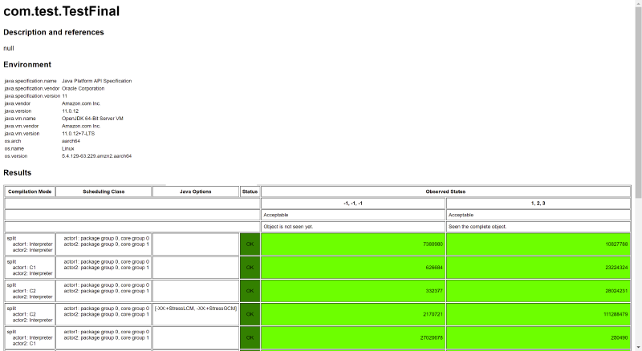Viewport: 642px width, 351px height.
Task: Click the Scheduling Class column header
Action: [104, 192]
